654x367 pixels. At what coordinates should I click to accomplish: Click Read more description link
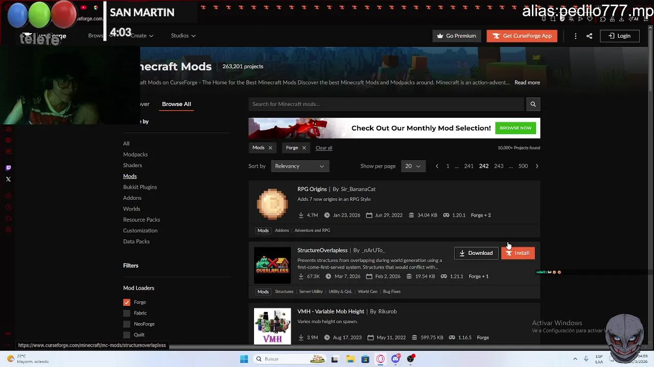527,83
